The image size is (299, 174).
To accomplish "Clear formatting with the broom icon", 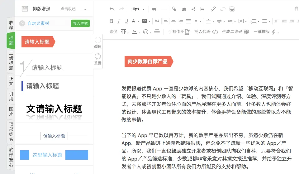I will (x=184, y=9).
